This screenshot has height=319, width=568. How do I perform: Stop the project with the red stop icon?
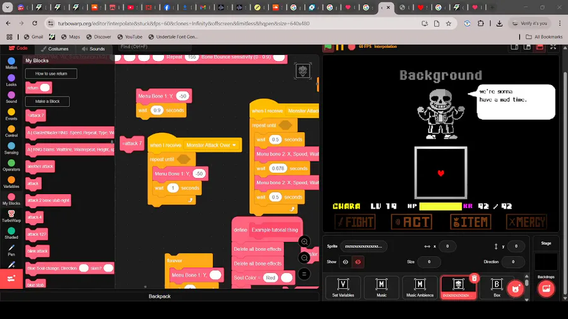coord(352,47)
